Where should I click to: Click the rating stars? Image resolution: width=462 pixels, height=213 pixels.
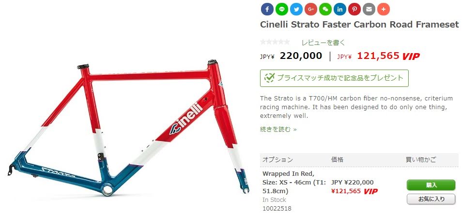[x=275, y=43]
